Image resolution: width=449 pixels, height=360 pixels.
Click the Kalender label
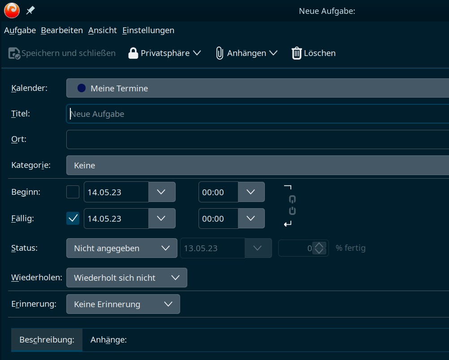(x=29, y=88)
